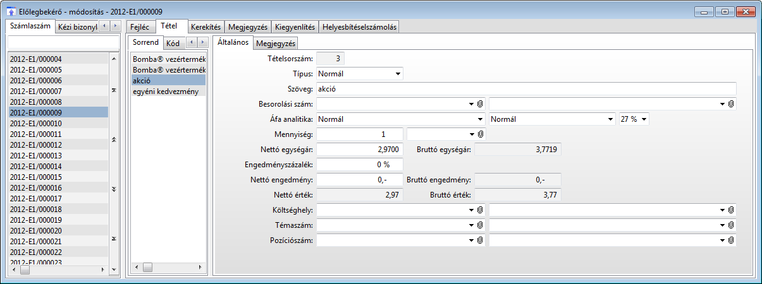Click the Engedményszázalék input field
The height and width of the screenshot is (284, 762).
point(359,164)
